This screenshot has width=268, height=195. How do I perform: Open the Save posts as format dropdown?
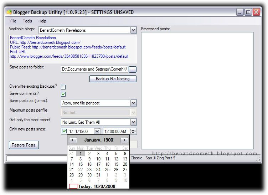tap(133, 103)
